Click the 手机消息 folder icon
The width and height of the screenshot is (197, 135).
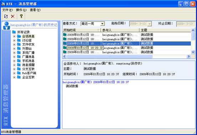[19, 61]
